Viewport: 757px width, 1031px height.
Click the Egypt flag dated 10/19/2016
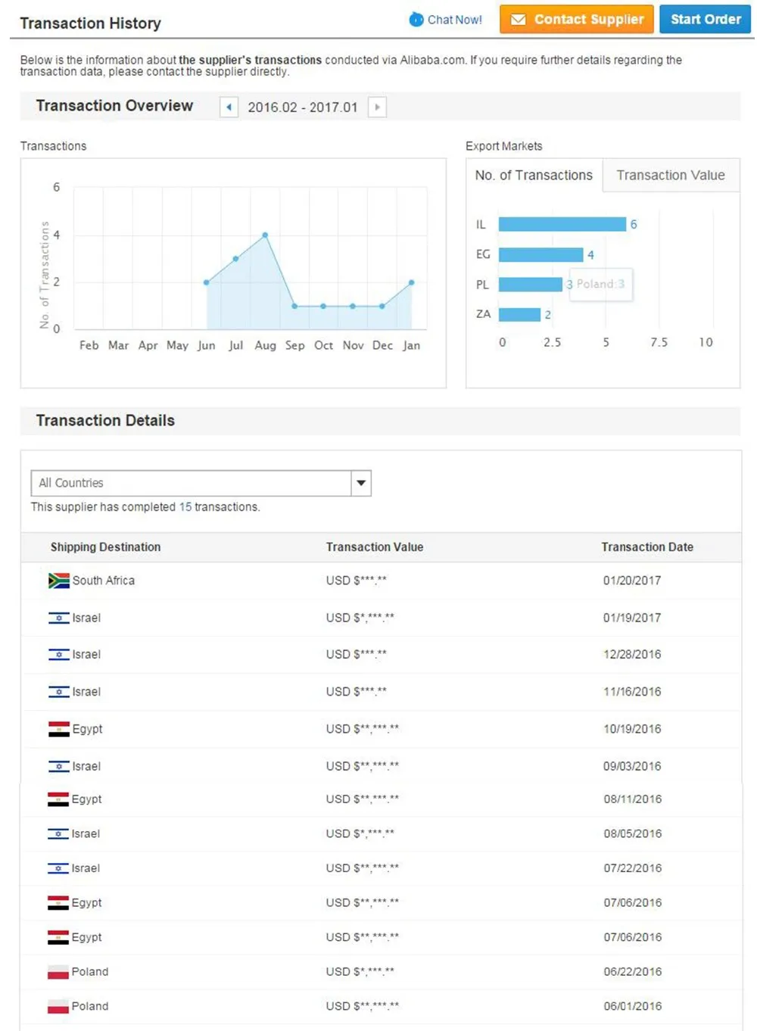pyautogui.click(x=58, y=729)
